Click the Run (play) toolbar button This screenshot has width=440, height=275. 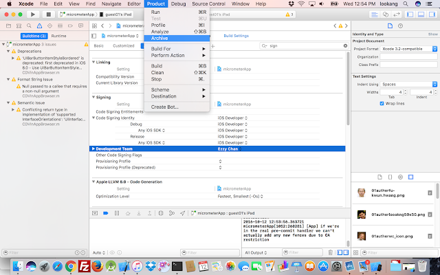pos(33,14)
